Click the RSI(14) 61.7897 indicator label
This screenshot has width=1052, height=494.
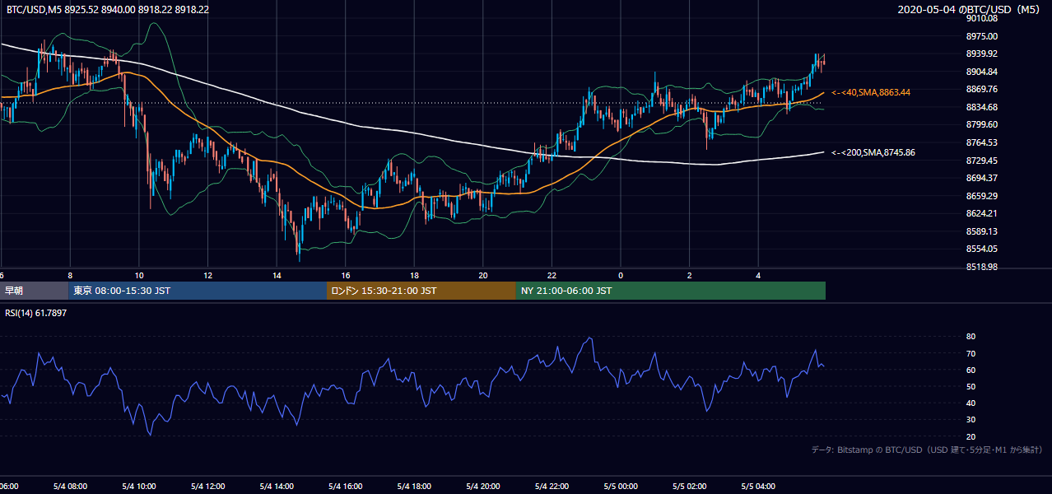pyautogui.click(x=37, y=314)
